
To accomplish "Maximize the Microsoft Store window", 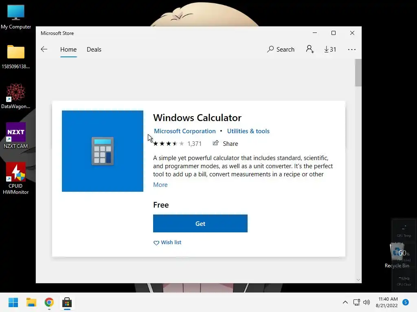I will [x=334, y=33].
